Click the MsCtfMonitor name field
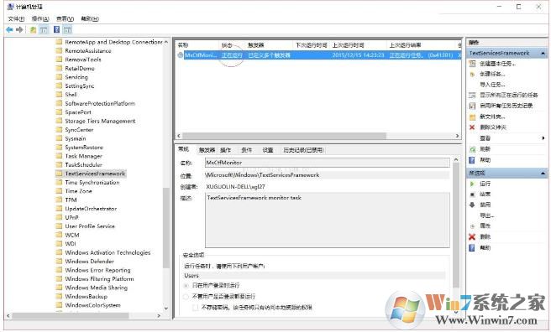The height and width of the screenshot is (332, 551). (x=328, y=163)
